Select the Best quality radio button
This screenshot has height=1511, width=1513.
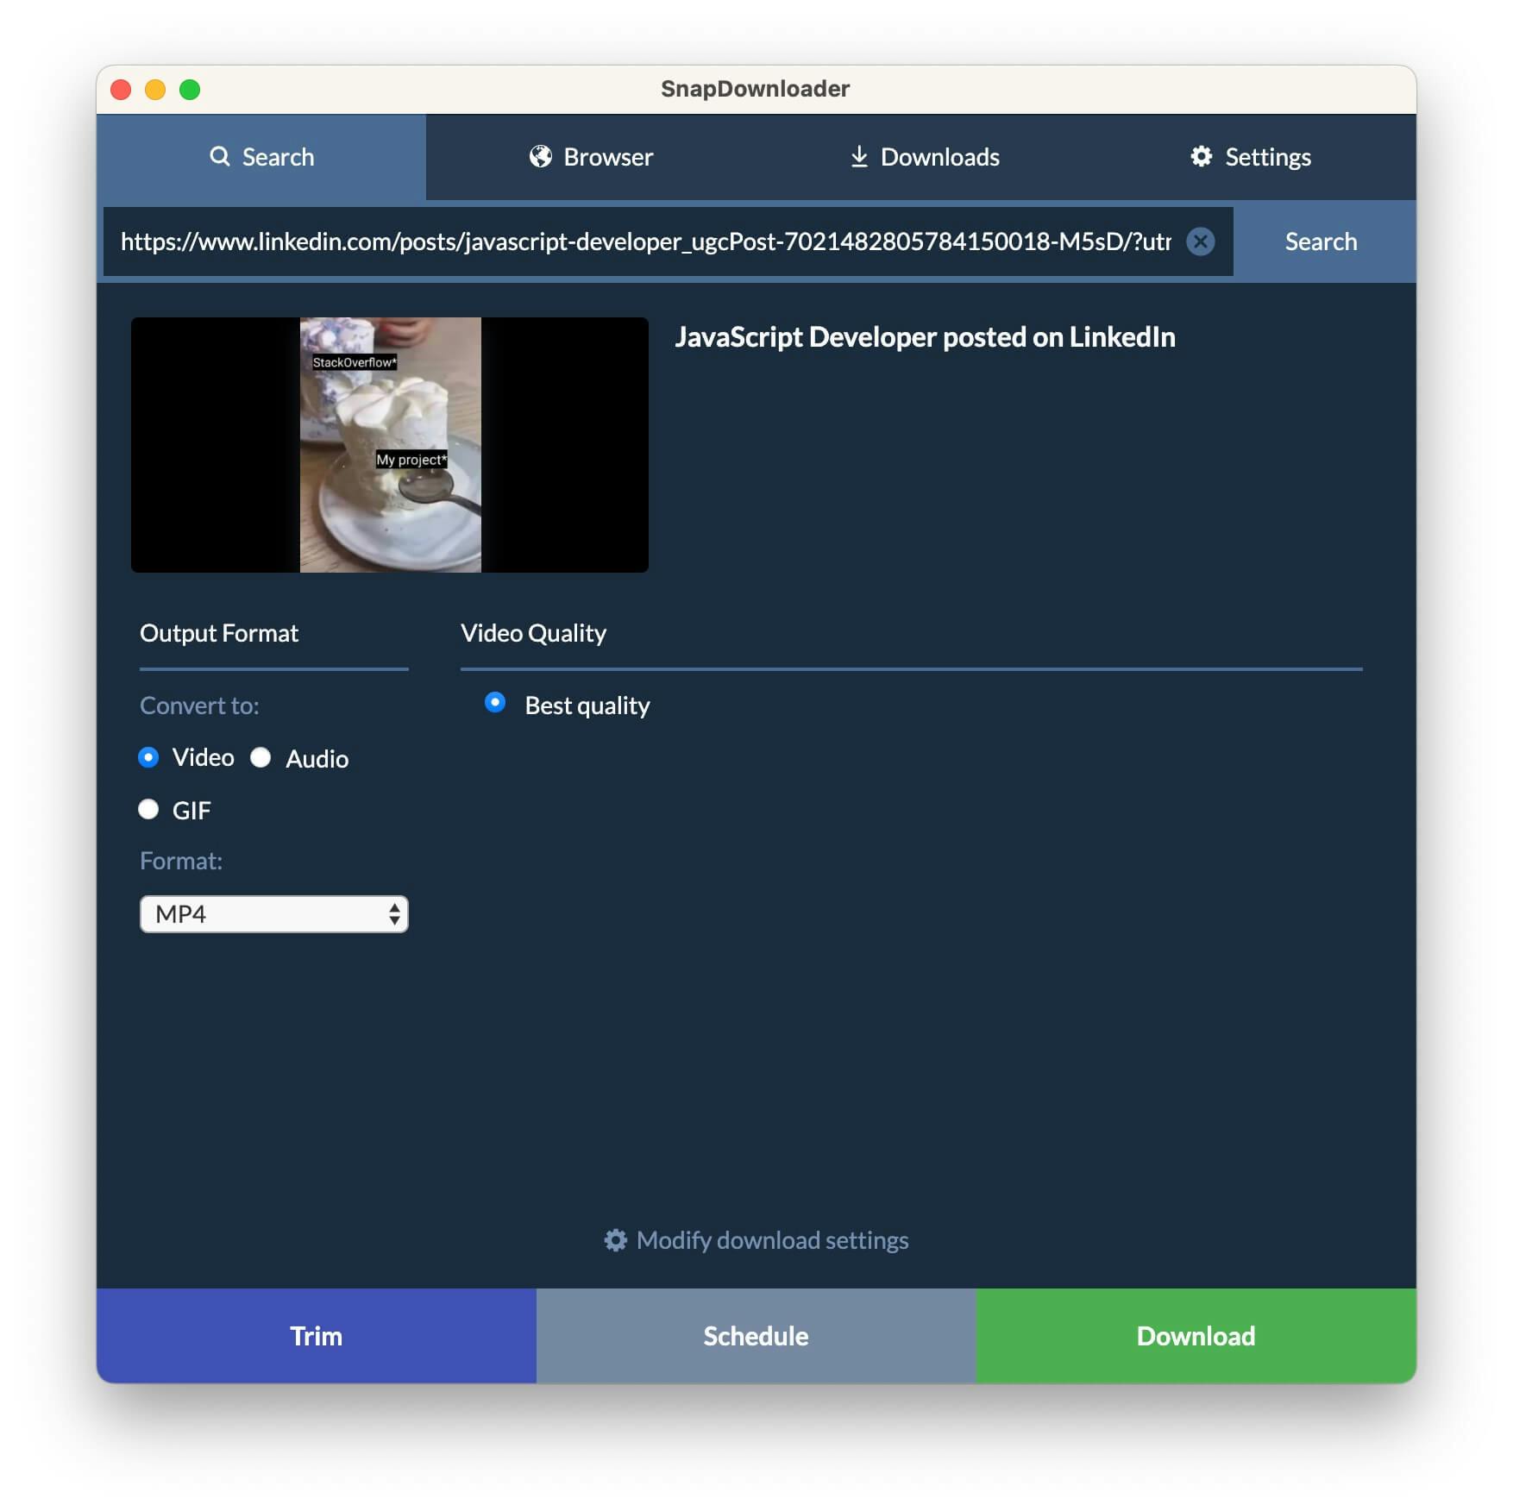click(x=495, y=703)
